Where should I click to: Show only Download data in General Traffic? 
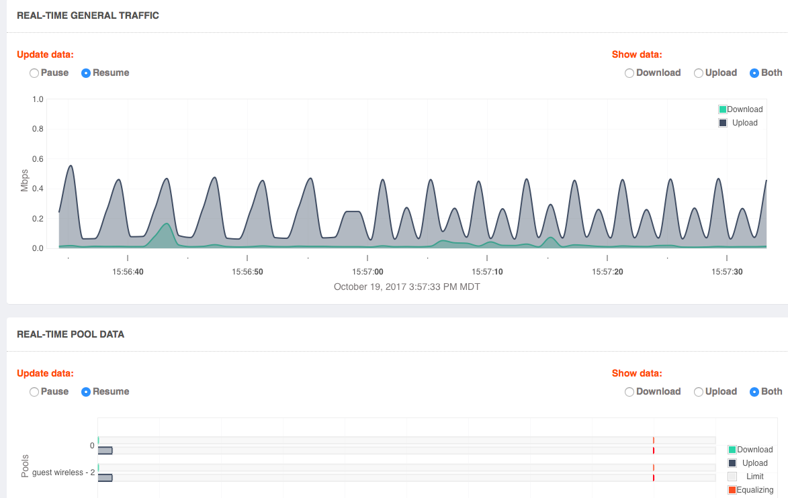pos(629,73)
